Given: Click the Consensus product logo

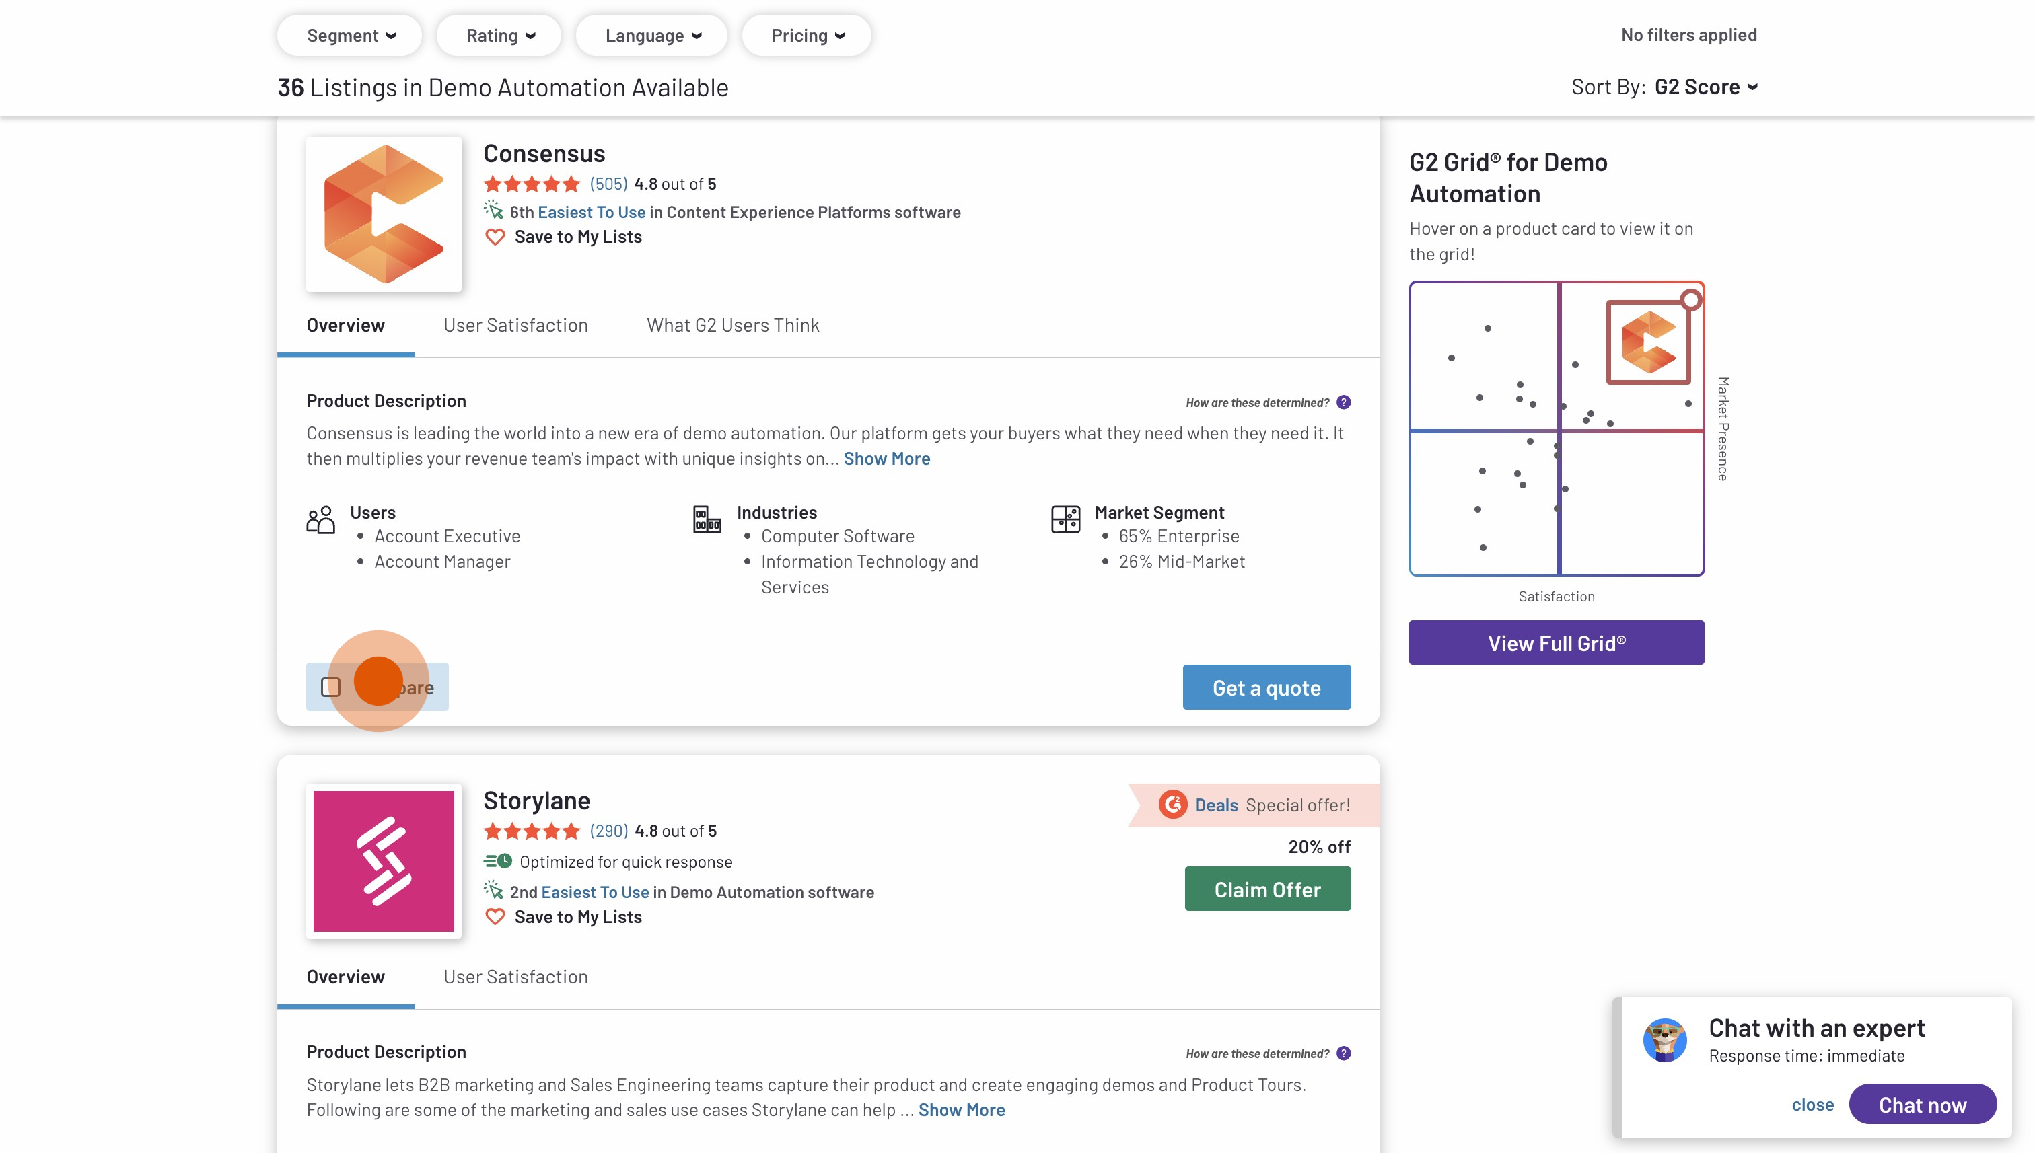Looking at the screenshot, I should point(384,215).
